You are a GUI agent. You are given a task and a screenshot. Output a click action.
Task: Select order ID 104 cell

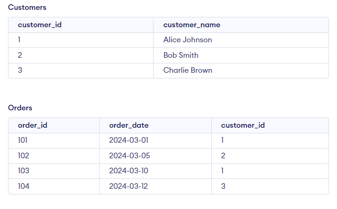pos(23,186)
